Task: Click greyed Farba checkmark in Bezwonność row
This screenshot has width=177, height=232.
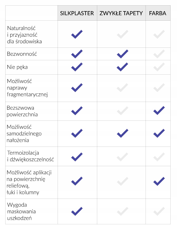Action: point(159,54)
